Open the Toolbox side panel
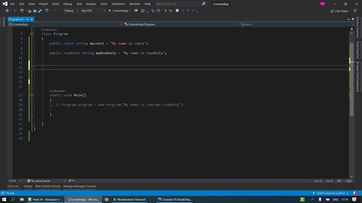 pos(3,22)
